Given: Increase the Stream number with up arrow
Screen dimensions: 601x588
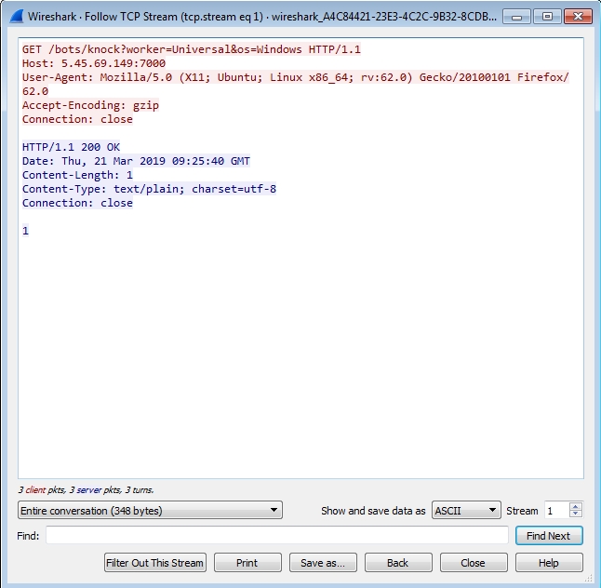Looking at the screenshot, I should click(576, 506).
